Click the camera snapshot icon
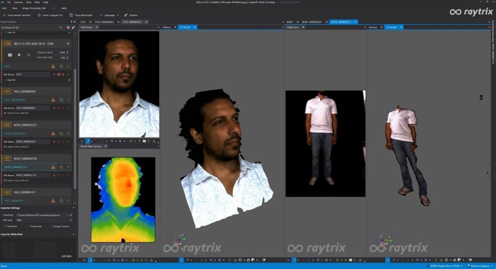 pos(10,55)
